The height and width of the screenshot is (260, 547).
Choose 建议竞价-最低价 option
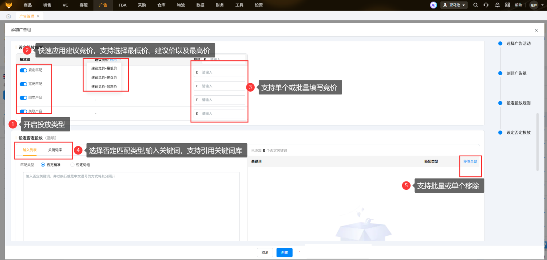coord(104,68)
